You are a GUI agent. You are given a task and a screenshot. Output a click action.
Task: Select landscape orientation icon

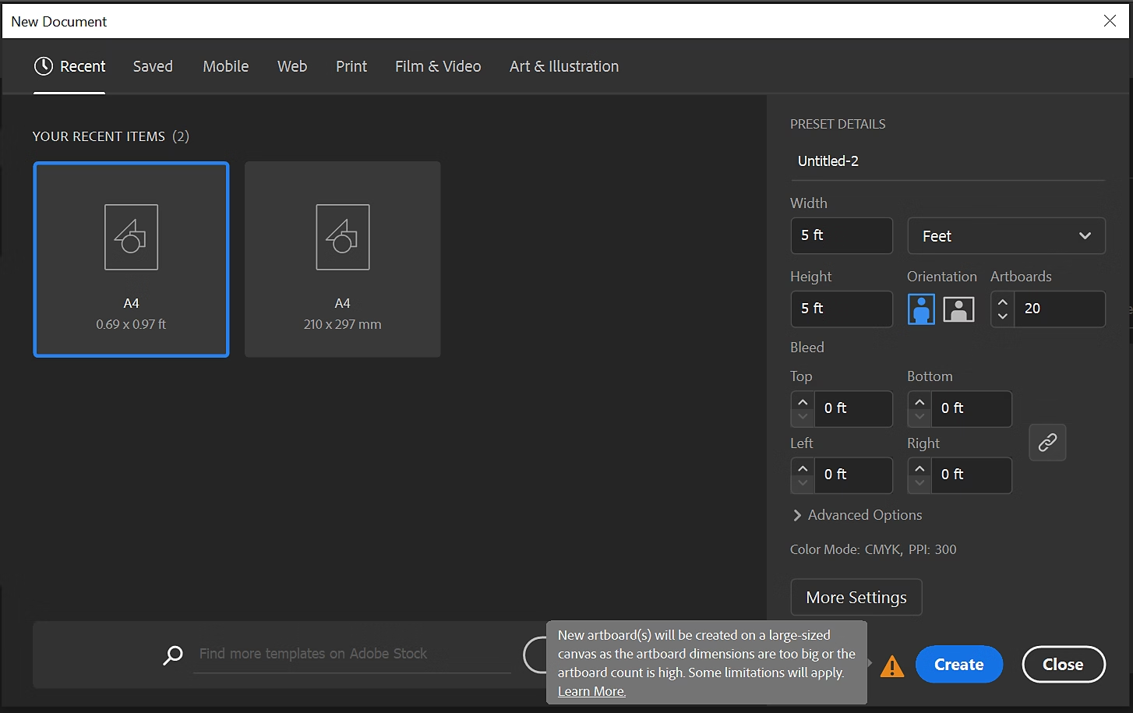coord(958,309)
